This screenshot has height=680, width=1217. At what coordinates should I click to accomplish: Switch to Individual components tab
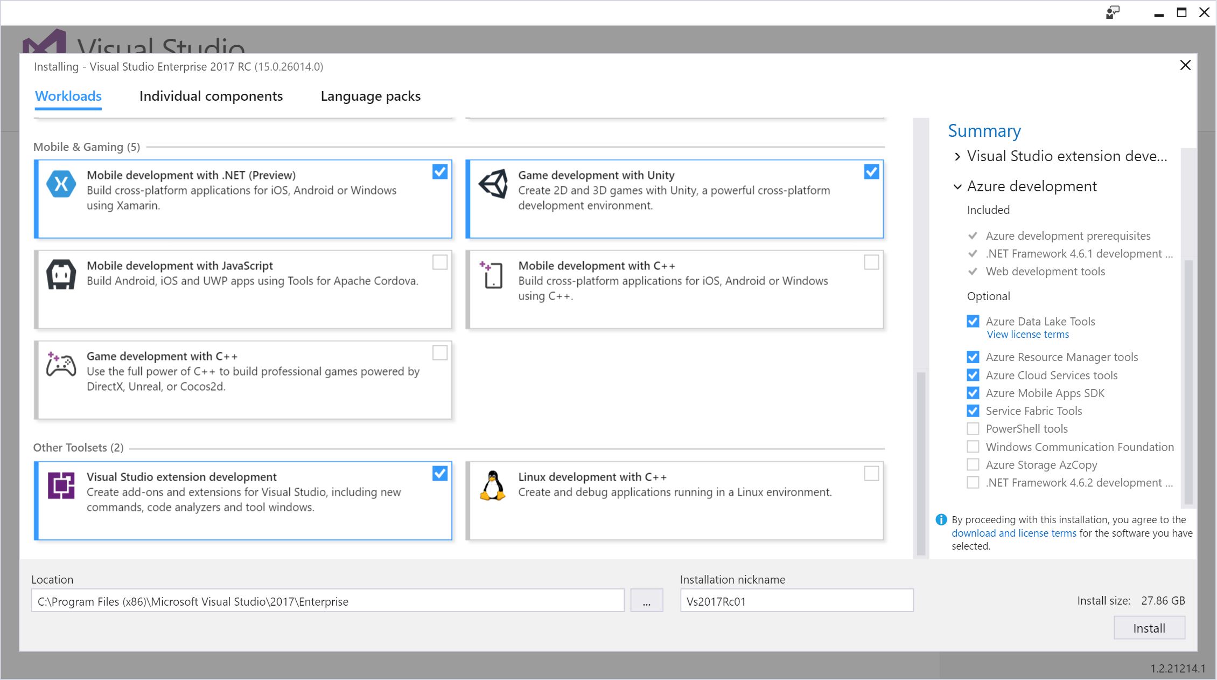coord(211,96)
